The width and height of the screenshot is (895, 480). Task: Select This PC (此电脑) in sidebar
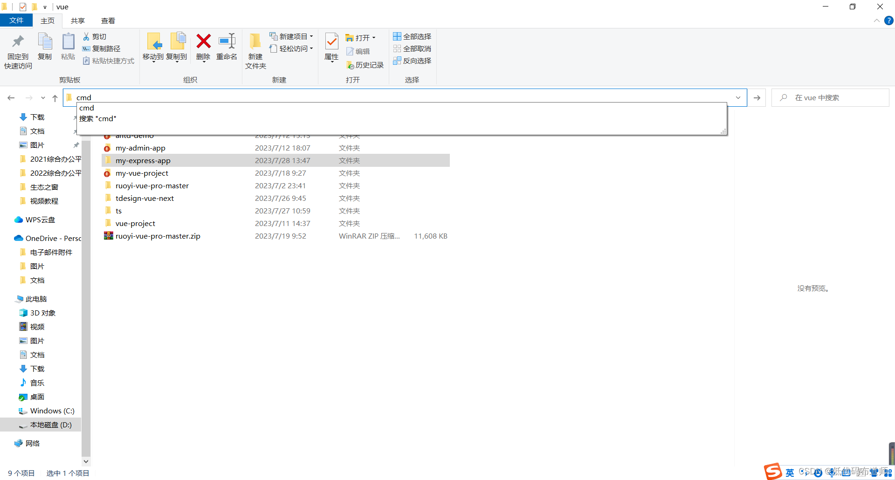[36, 299]
